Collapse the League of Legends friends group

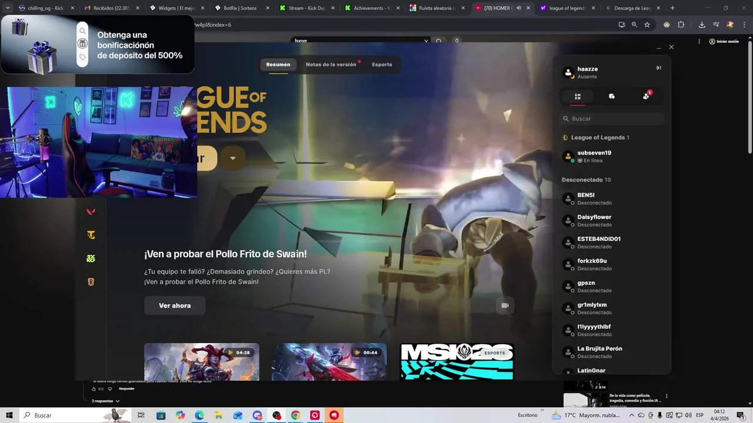tap(596, 137)
